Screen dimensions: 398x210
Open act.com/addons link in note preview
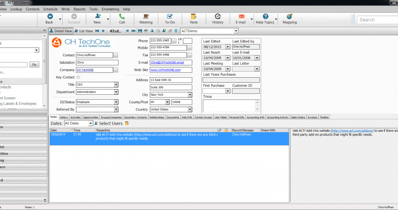coord(352,130)
